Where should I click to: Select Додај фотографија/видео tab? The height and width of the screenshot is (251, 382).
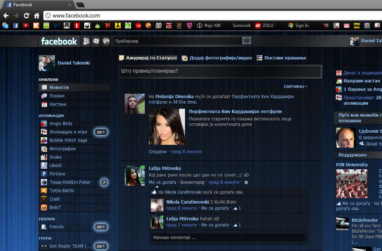[x=217, y=58]
